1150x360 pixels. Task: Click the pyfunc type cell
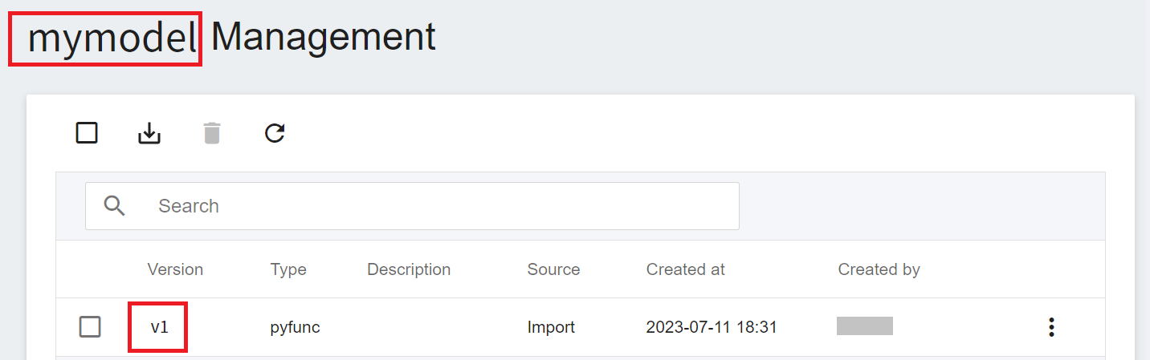pos(296,327)
